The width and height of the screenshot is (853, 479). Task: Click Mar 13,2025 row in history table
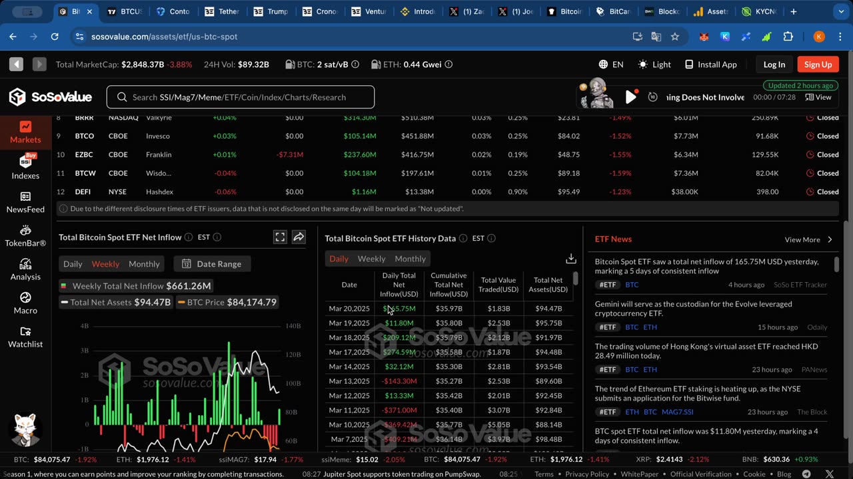point(449,381)
